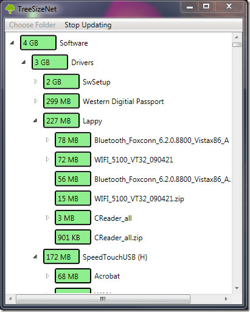Click the 15 MB size bar

point(73,198)
